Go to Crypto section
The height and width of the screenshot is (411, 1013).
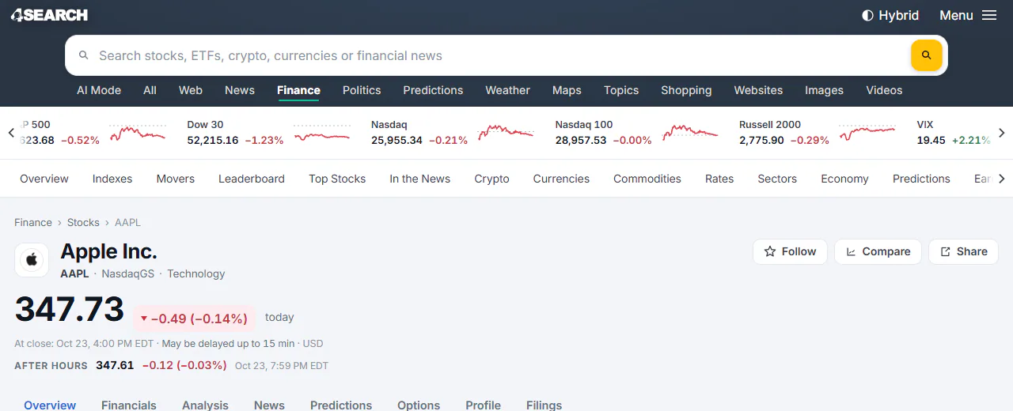tap(491, 179)
